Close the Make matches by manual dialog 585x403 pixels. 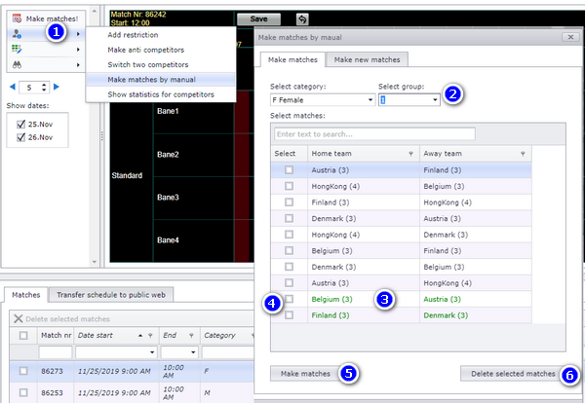point(570,37)
